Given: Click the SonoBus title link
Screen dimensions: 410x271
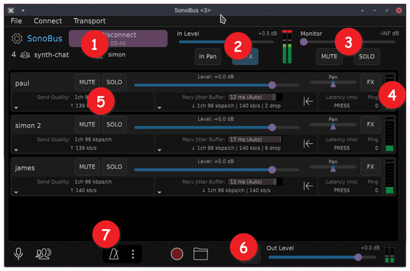Looking at the screenshot, I should tap(44, 38).
